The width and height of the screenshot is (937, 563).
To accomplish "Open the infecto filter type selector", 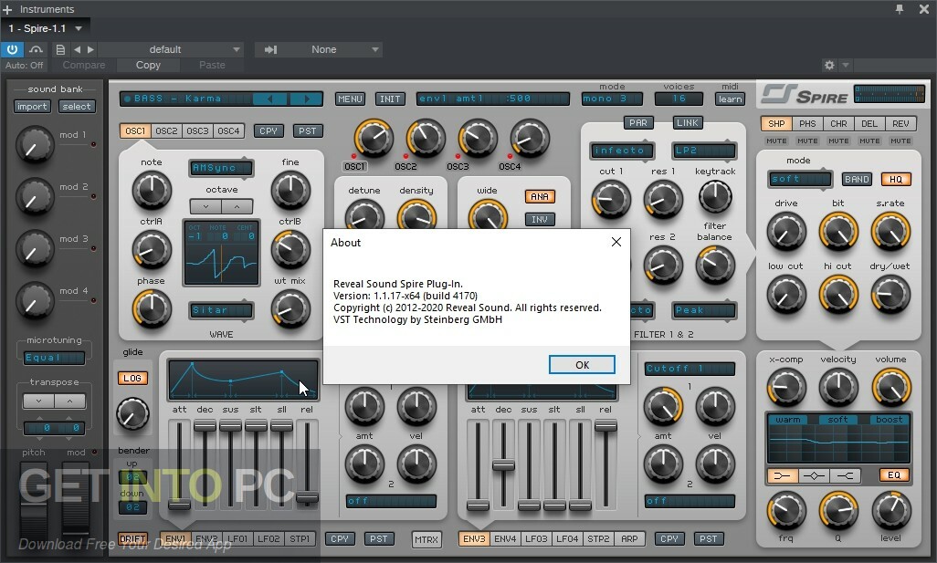I will point(622,151).
